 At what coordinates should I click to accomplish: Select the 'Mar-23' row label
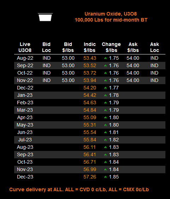tap(25, 110)
